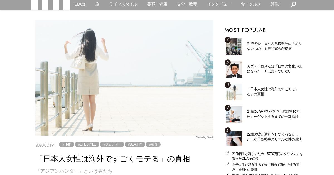
Task: Open the 美容・健康 section
Action: coord(157,4)
